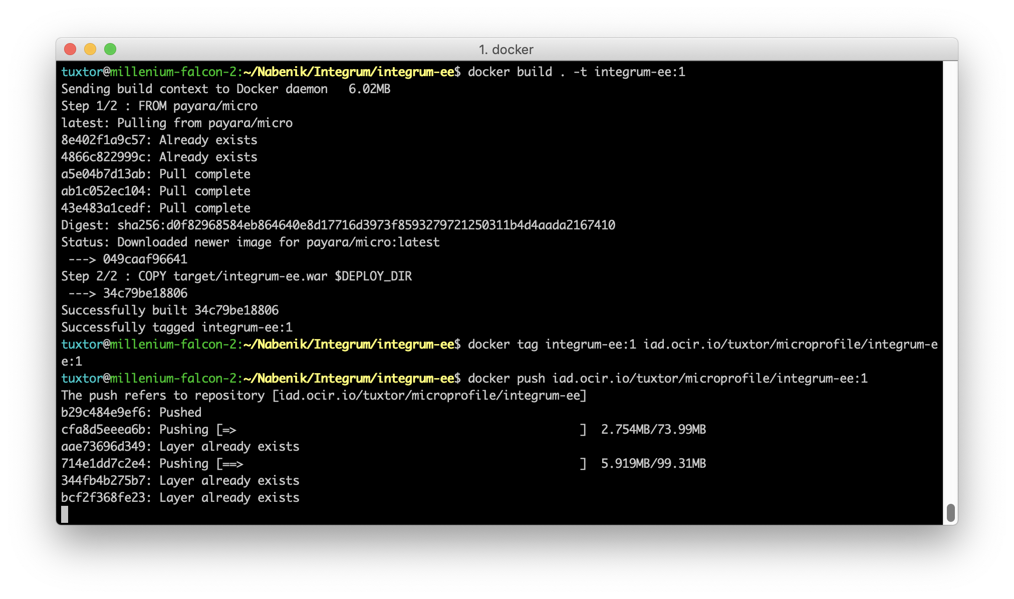
Task: Click the window title '1. docker'
Action: 506,50
